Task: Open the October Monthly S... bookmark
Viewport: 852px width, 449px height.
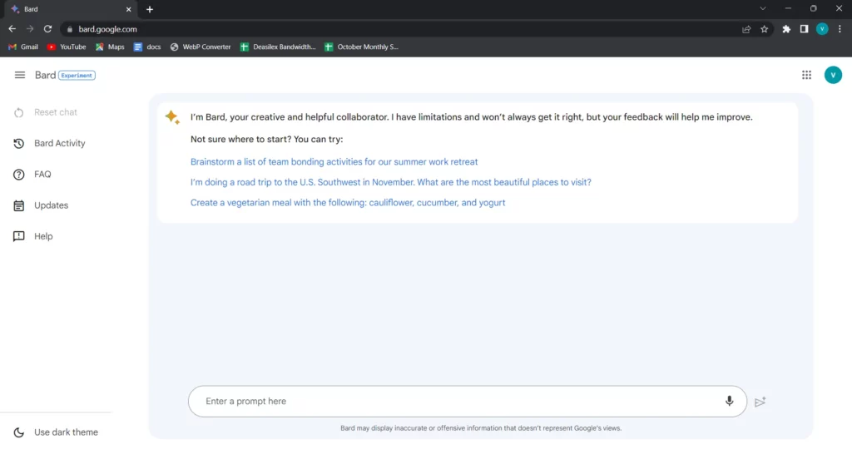Action: pyautogui.click(x=361, y=47)
